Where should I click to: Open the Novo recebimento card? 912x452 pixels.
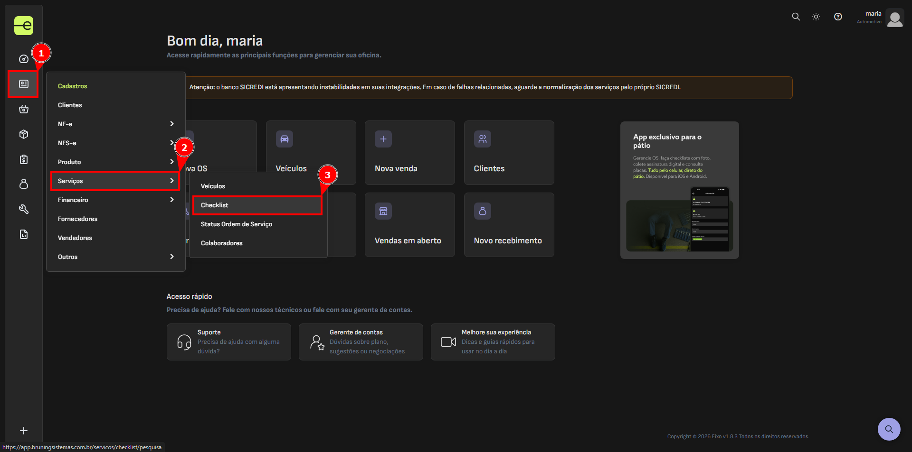(509, 225)
